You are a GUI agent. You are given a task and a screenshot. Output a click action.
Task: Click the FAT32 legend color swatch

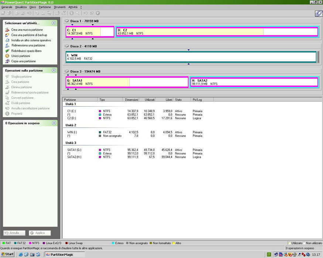16,243
